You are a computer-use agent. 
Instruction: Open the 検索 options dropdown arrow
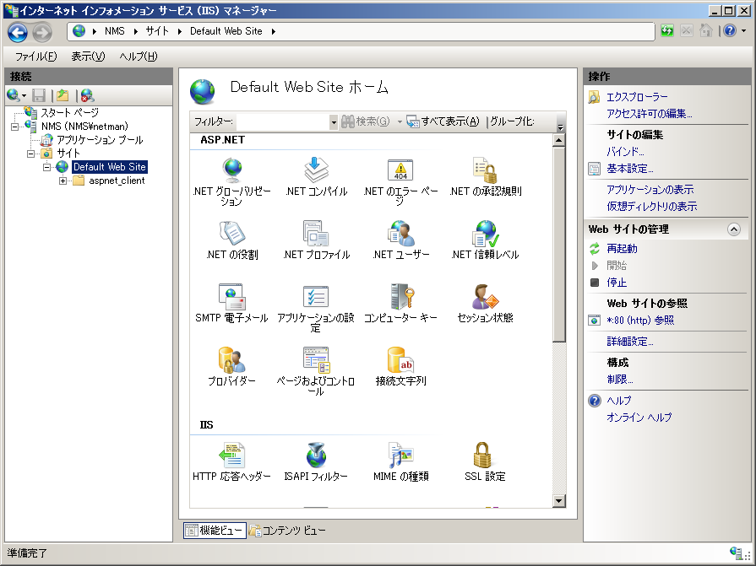pyautogui.click(x=400, y=122)
